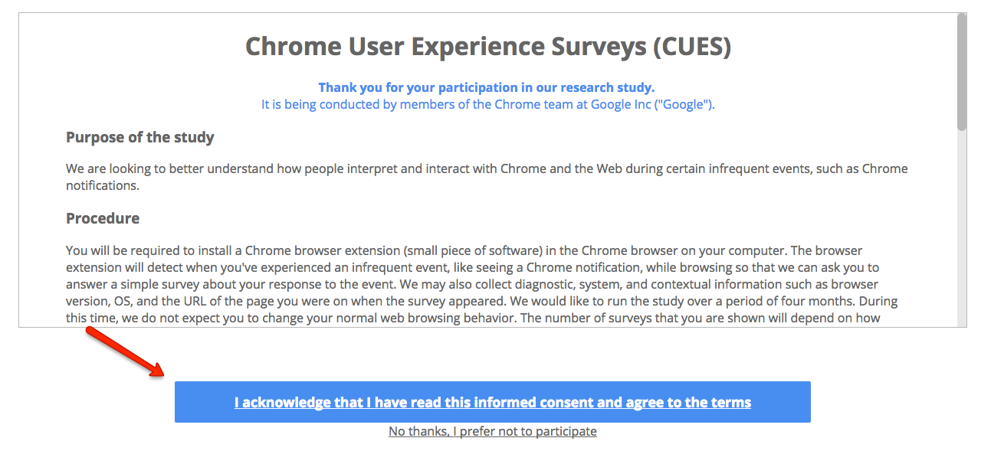Click the word "notifications." ending the purpose paragraph
Viewport: 1004px width, 464px height.
pyautogui.click(x=103, y=185)
